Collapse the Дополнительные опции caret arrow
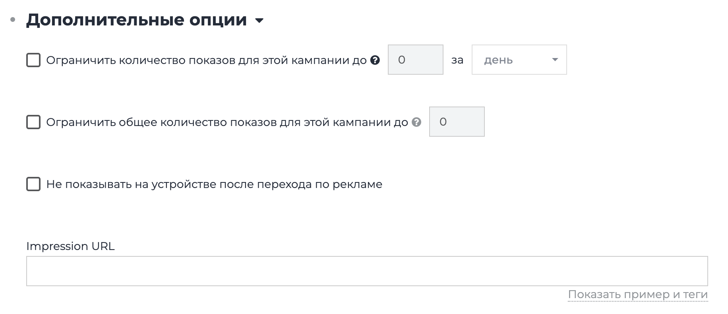 pyautogui.click(x=259, y=21)
